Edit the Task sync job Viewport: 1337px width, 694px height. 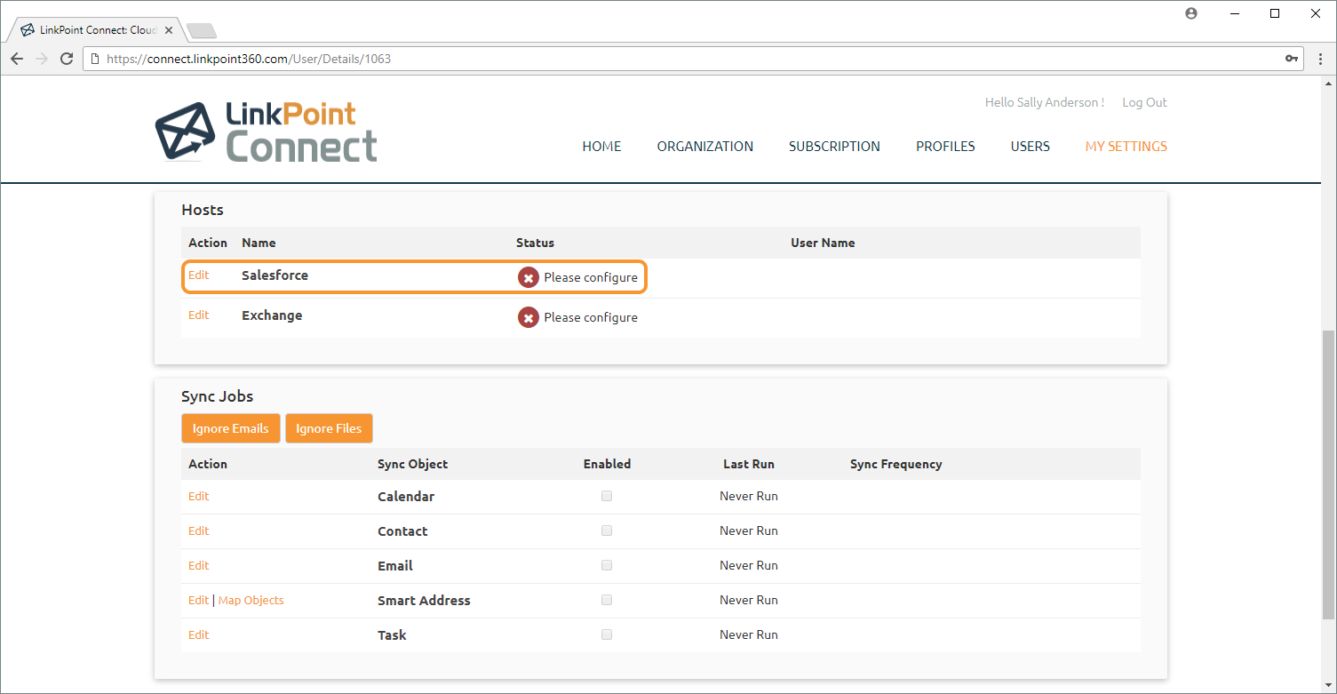click(x=199, y=635)
